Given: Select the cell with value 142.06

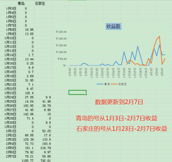Looking at the screenshot, I should point(26,114).
